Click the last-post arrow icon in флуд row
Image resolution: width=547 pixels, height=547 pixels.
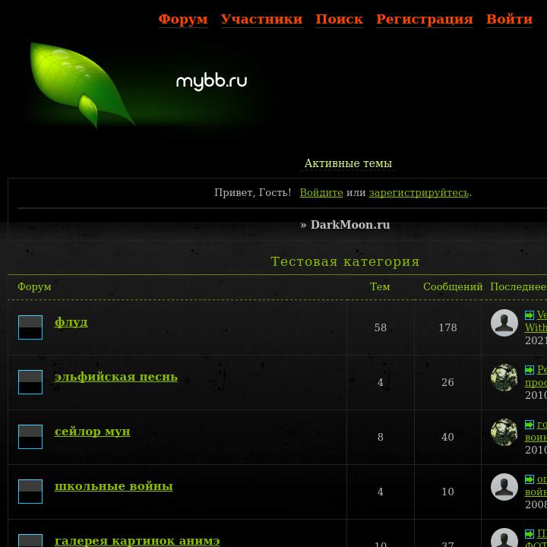(530, 315)
